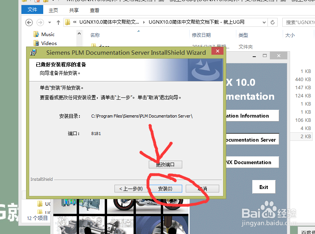Image resolution: width=315 pixels, height=234 pixels.
Task: Minimize the NX 10.0 launcher window
Action: (x=254, y=55)
